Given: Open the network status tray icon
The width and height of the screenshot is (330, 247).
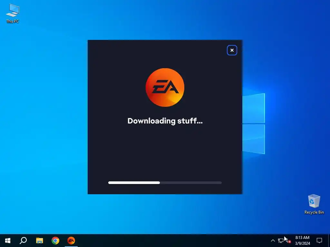Looking at the screenshot, I should 281,241.
